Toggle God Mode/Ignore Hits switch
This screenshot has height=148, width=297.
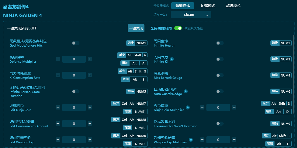point(75,43)
